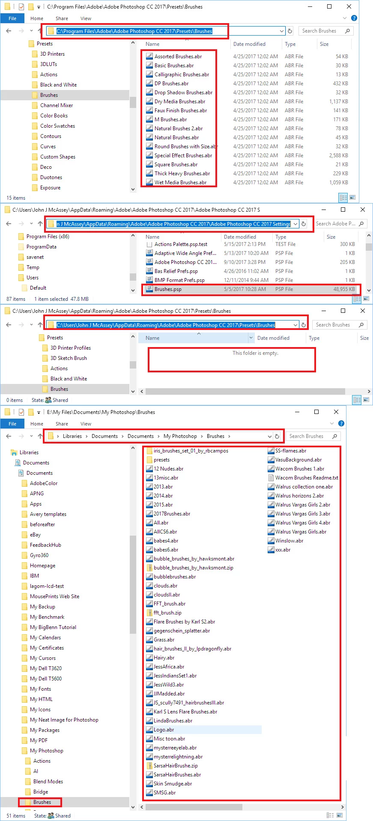Click the Libraries breadcrumb in the address bar

pos(72,436)
